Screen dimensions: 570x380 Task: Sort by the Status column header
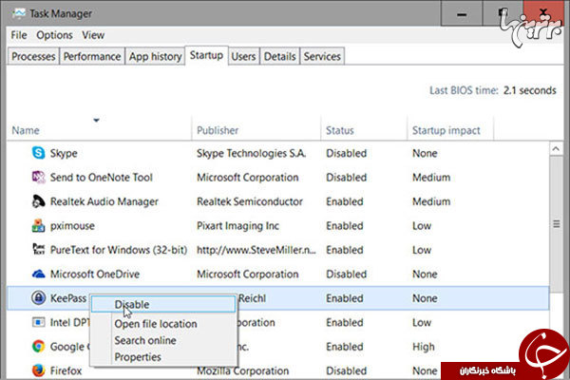pos(339,130)
